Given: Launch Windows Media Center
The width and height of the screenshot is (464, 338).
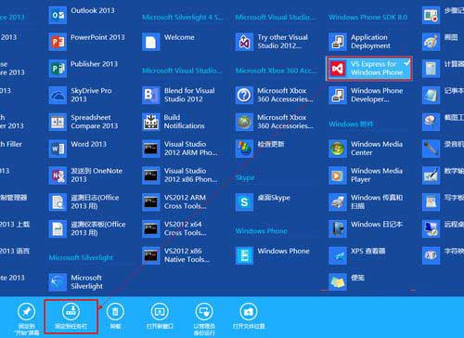Looking at the screenshot, I should pyautogui.click(x=366, y=149).
